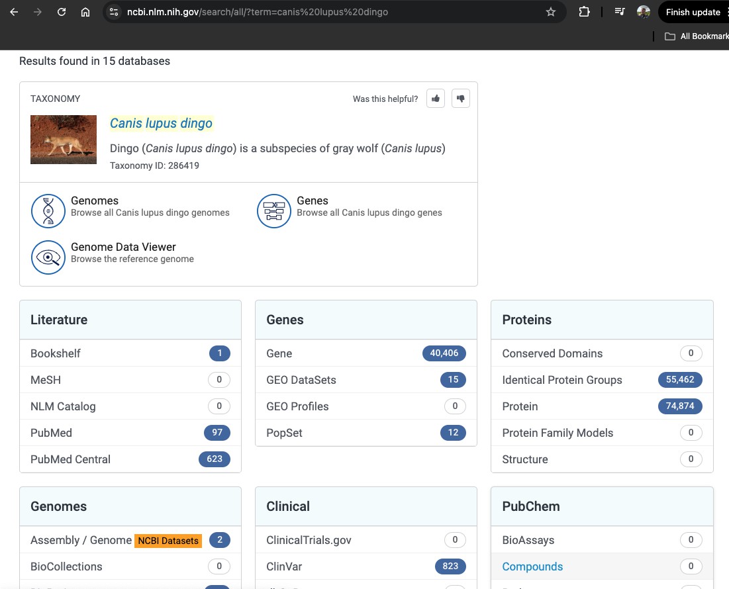This screenshot has height=589, width=729.
Task: Open the Genomes DNA helix icon
Action: click(48, 211)
